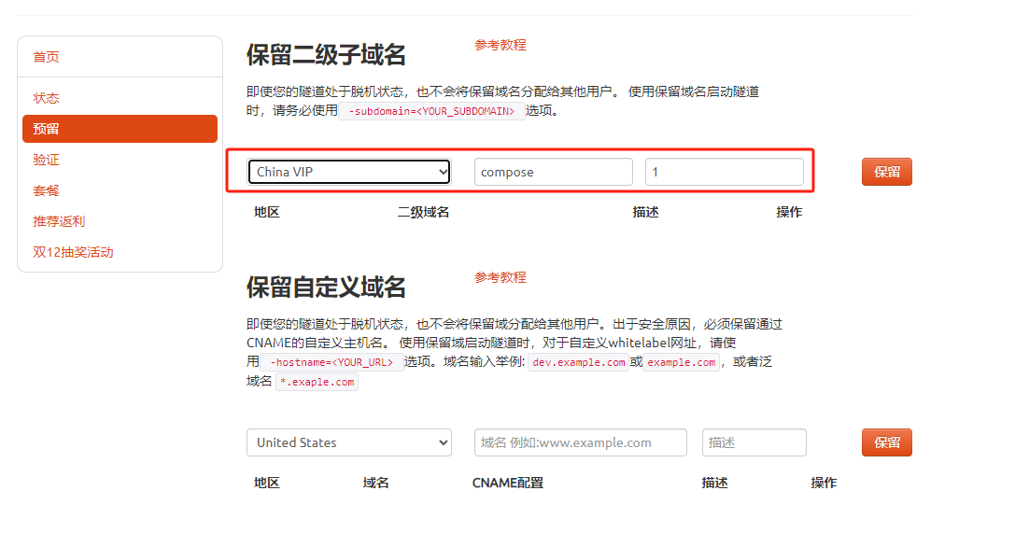Click the *.exaple.com wildcard code example

[x=317, y=382]
